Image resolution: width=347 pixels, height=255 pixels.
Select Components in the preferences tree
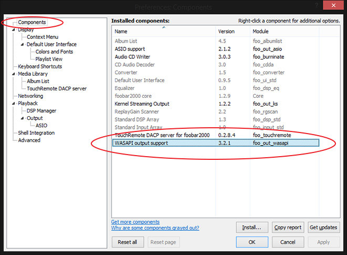(x=32, y=22)
